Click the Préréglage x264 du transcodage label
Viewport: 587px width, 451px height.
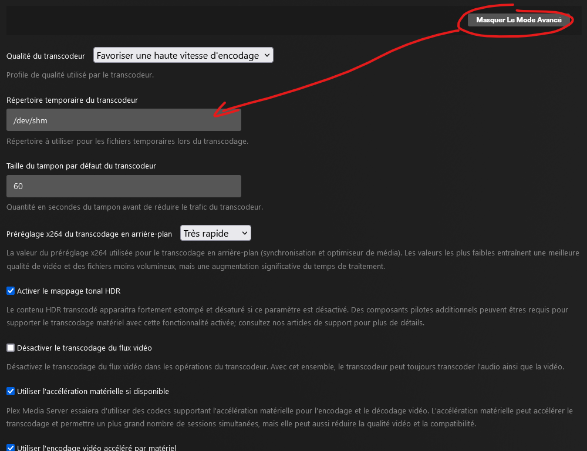89,234
